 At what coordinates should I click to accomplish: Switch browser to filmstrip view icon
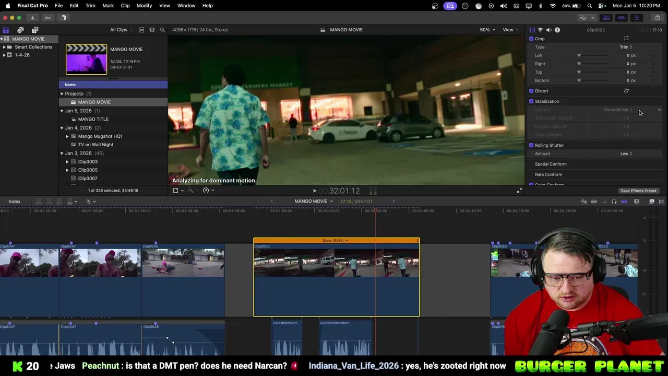click(152, 30)
